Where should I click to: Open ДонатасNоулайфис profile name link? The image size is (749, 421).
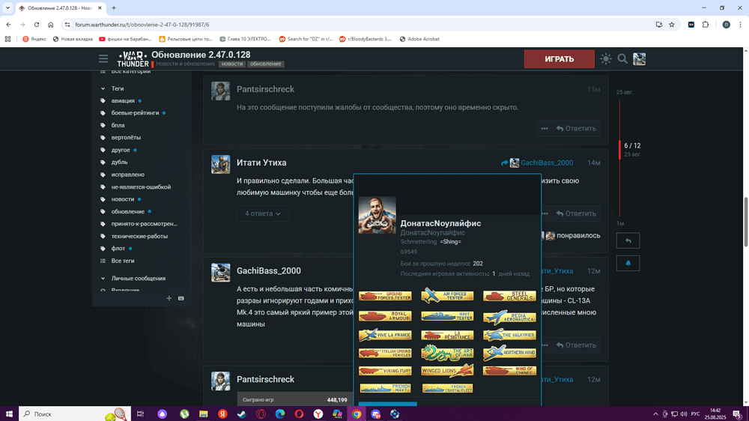tap(440, 223)
